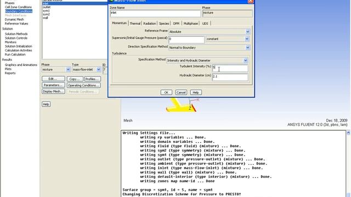
Task: Open Reference Values page
Action: tap(16, 24)
